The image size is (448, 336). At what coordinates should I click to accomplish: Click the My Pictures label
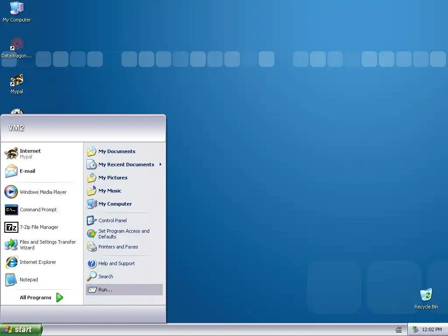(113, 178)
